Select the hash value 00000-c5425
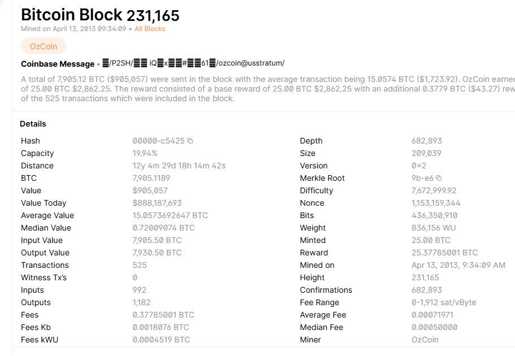 (159, 141)
